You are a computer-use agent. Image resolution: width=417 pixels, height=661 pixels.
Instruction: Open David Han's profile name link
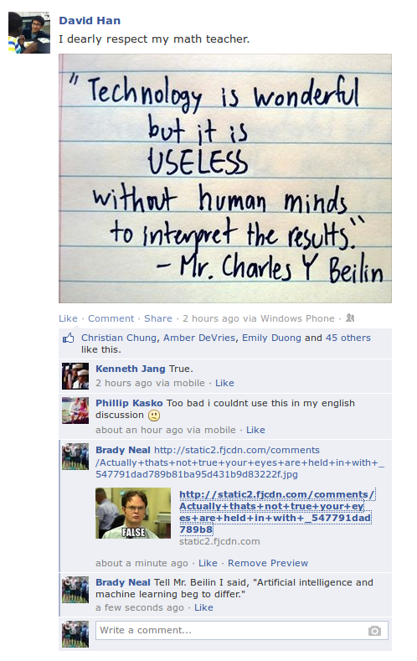pyautogui.click(x=90, y=21)
